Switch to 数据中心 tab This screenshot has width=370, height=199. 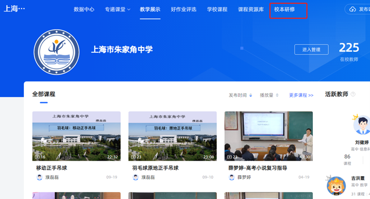pyautogui.click(x=84, y=9)
